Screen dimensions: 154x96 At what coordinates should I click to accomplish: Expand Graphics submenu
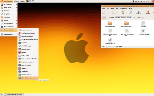[x=9, y=14]
